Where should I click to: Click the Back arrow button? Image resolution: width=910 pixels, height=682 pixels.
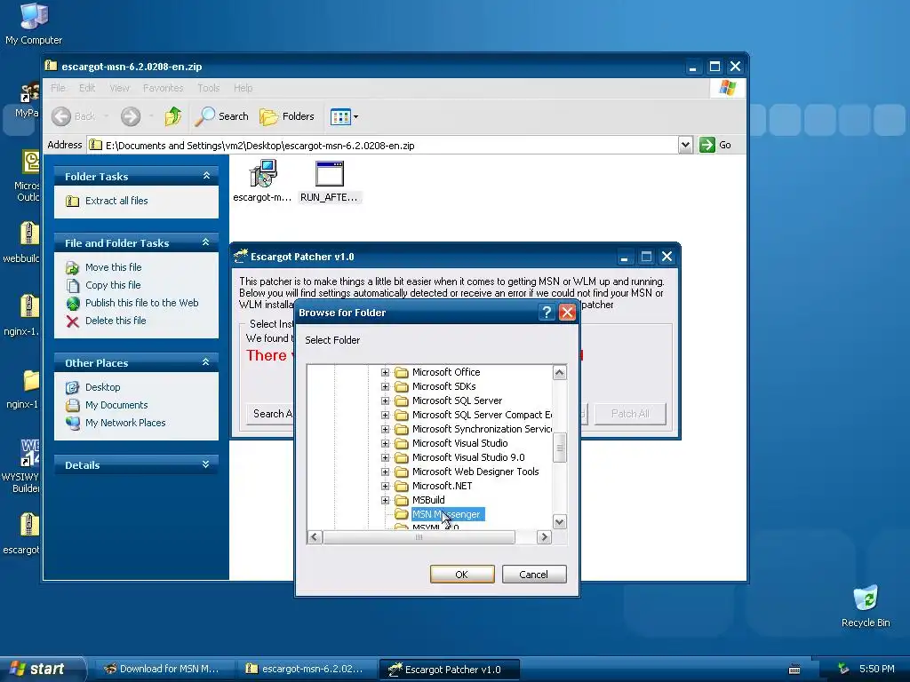(x=73, y=116)
